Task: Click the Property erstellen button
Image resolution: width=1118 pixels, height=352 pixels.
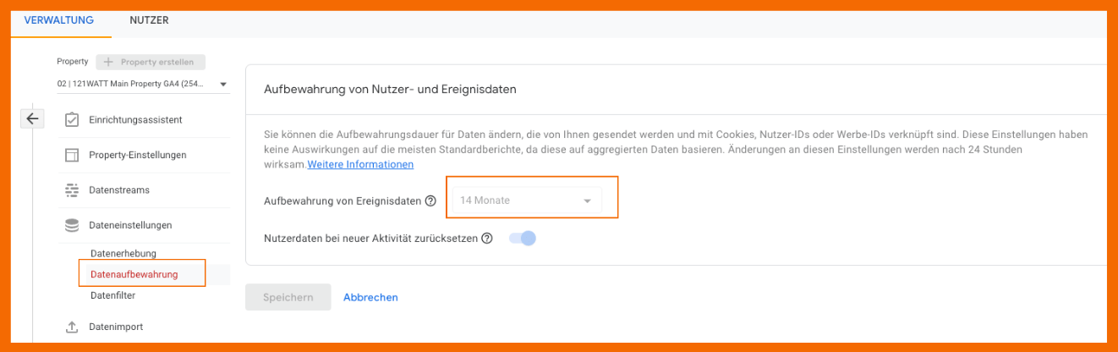Action: (x=151, y=62)
